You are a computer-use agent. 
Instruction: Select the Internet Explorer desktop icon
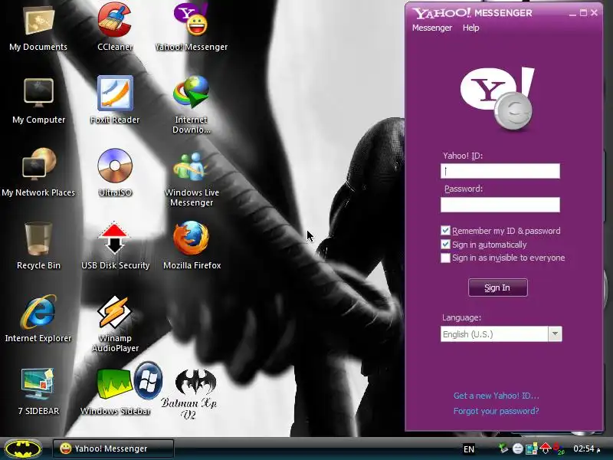click(38, 319)
